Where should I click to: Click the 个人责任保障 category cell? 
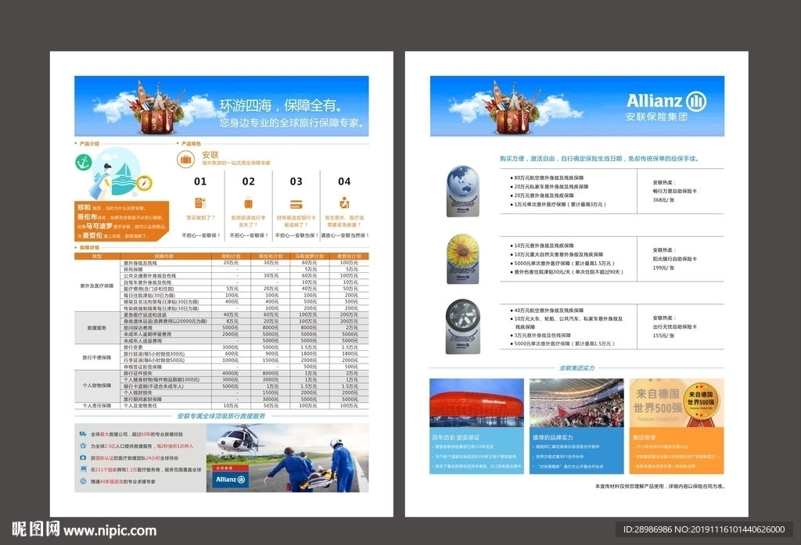click(x=96, y=406)
